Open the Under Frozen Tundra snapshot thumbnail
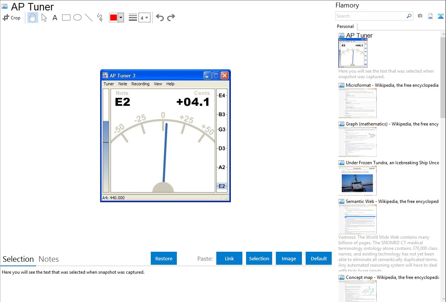 (x=357, y=181)
